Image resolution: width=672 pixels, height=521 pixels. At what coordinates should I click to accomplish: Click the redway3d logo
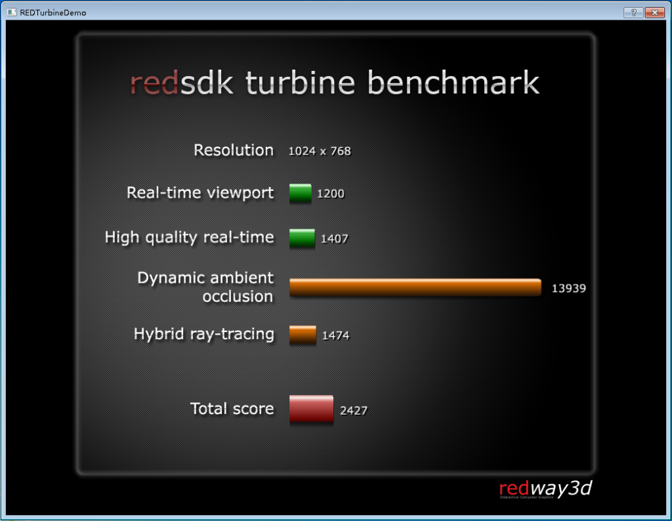545,489
